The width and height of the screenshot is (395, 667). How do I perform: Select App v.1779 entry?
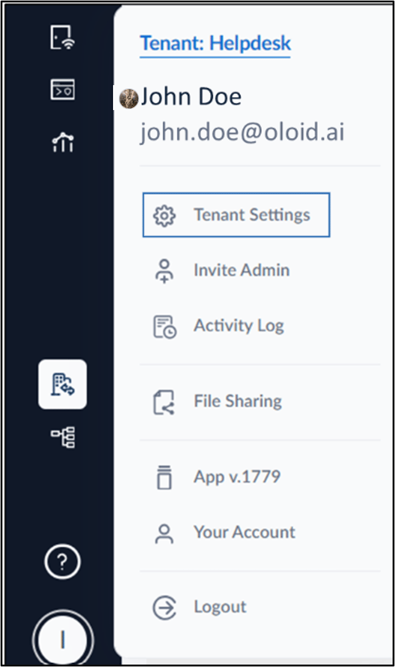[x=237, y=477]
